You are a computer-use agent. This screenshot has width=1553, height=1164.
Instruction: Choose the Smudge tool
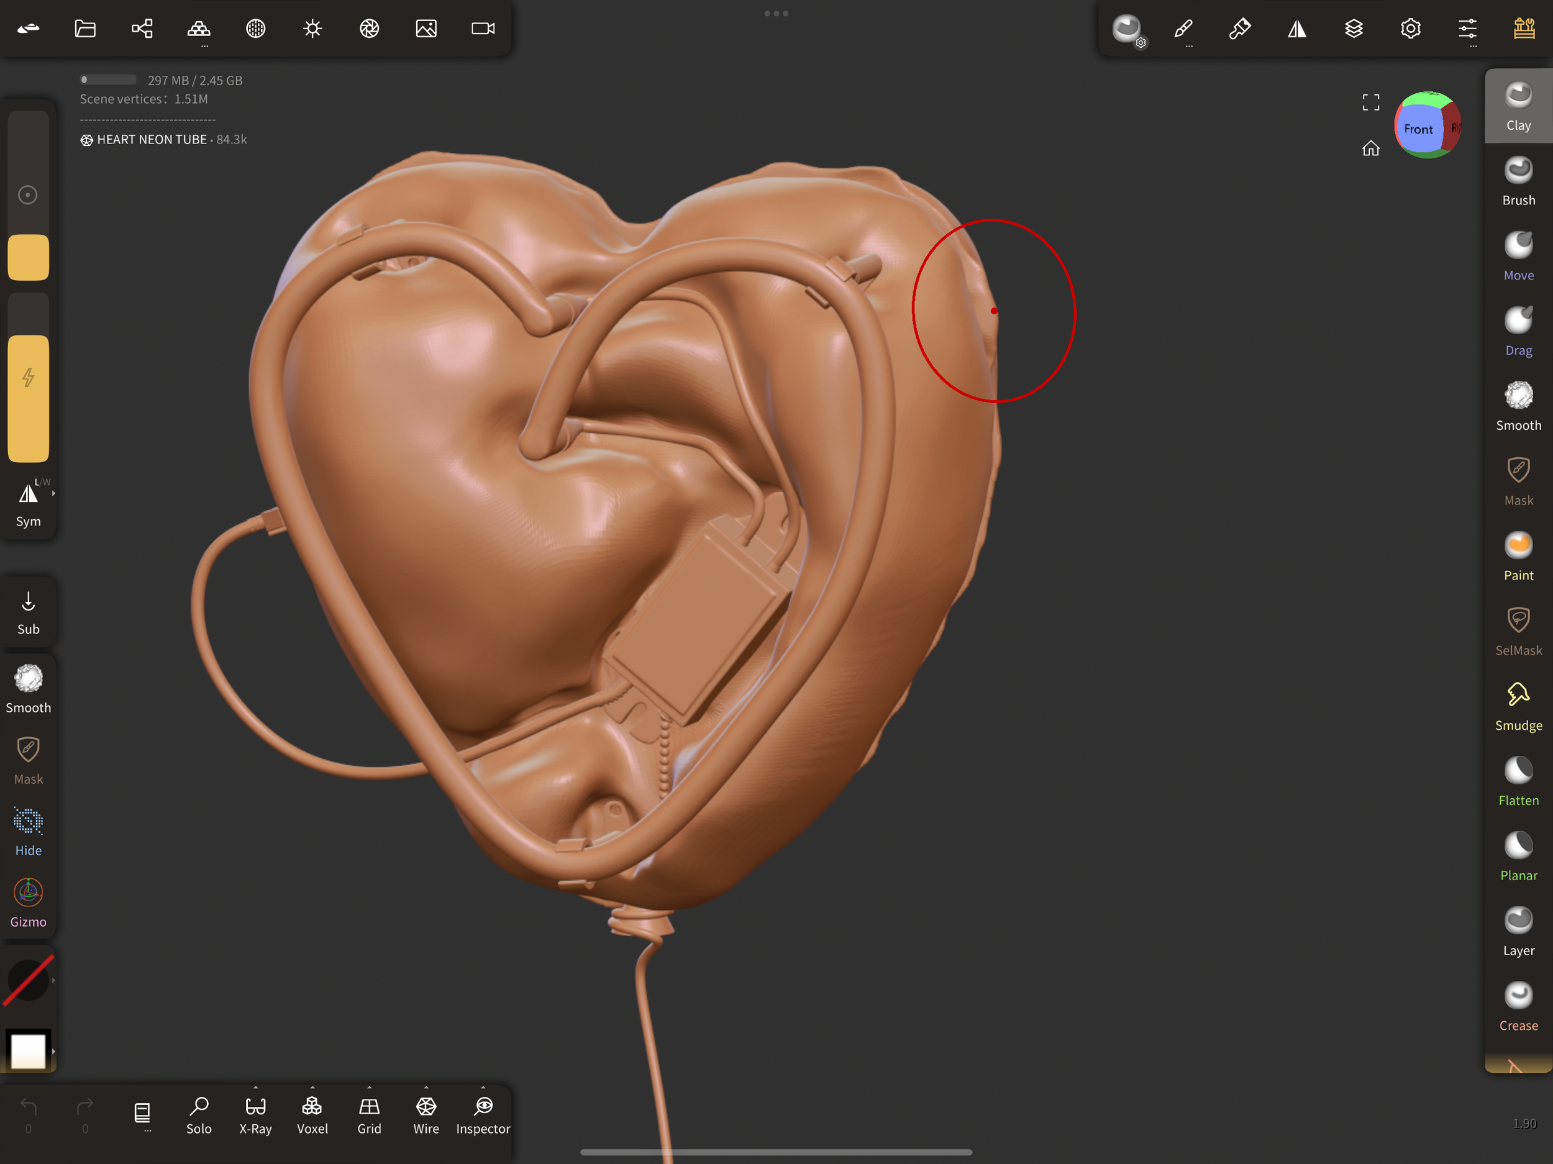(1518, 706)
